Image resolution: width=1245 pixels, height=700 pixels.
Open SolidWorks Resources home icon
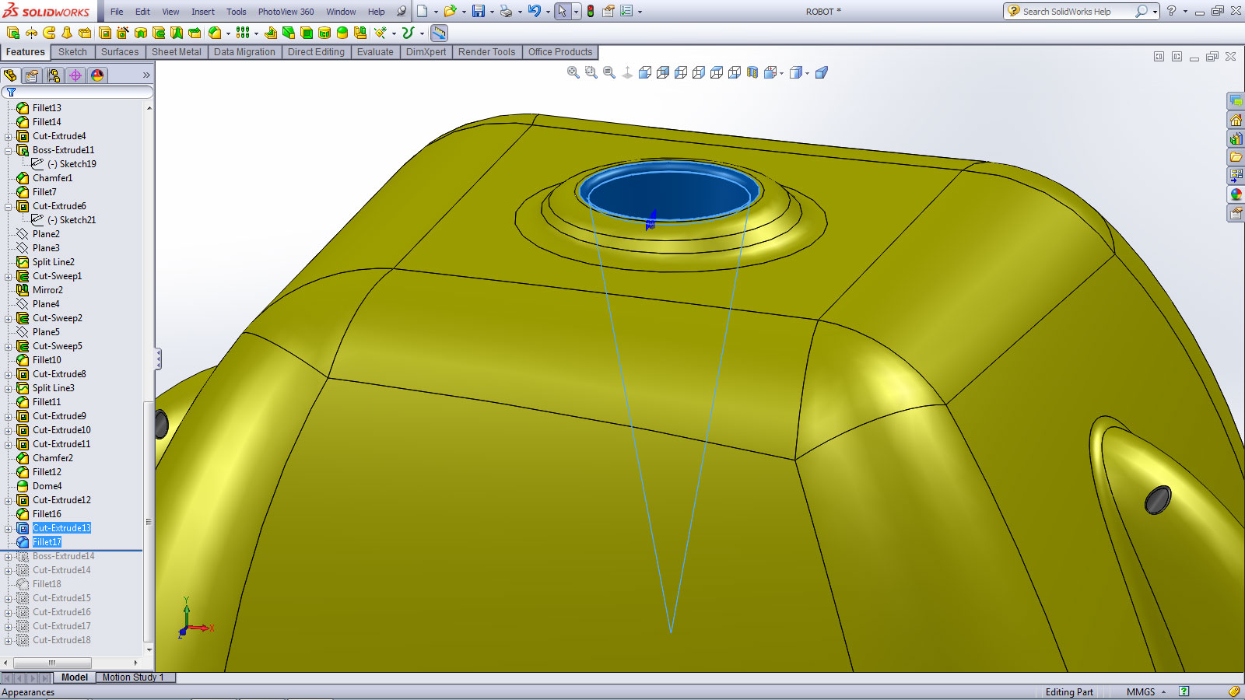pos(1236,120)
